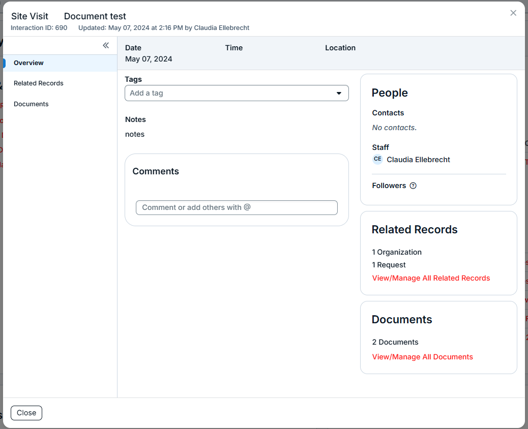Collapse the sidebar with double chevron icon
Screen dimensions: 528x429
(x=106, y=45)
